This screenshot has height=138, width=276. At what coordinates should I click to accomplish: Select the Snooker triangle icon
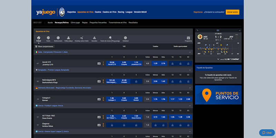[94, 38]
